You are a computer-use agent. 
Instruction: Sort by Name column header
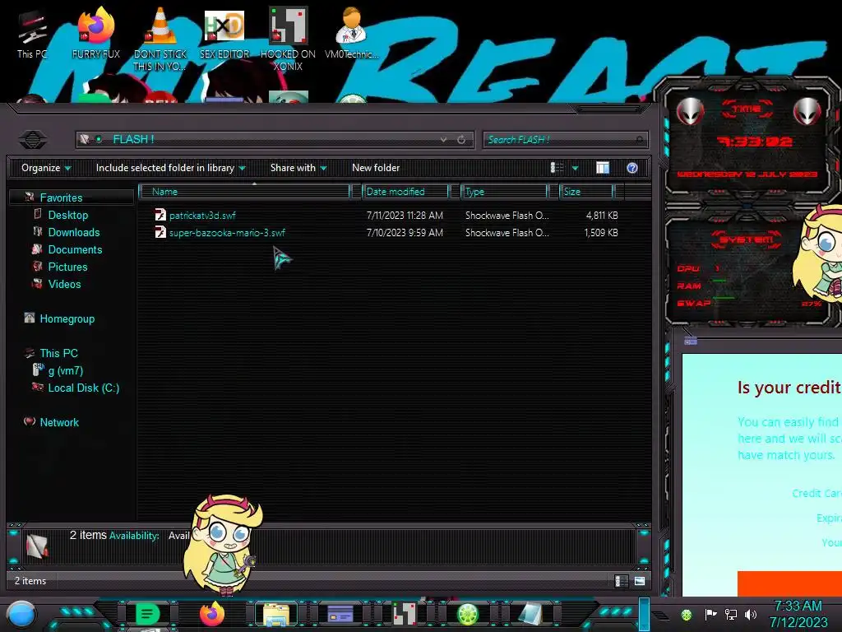(244, 191)
